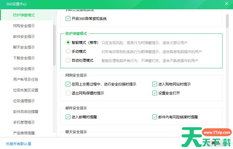Open 垃圾恢复区设置 in sidebar
This screenshot has height=149, width=233.
(26, 90)
